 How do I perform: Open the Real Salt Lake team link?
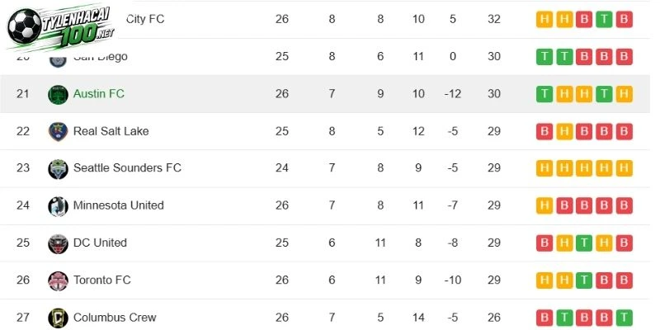(111, 131)
